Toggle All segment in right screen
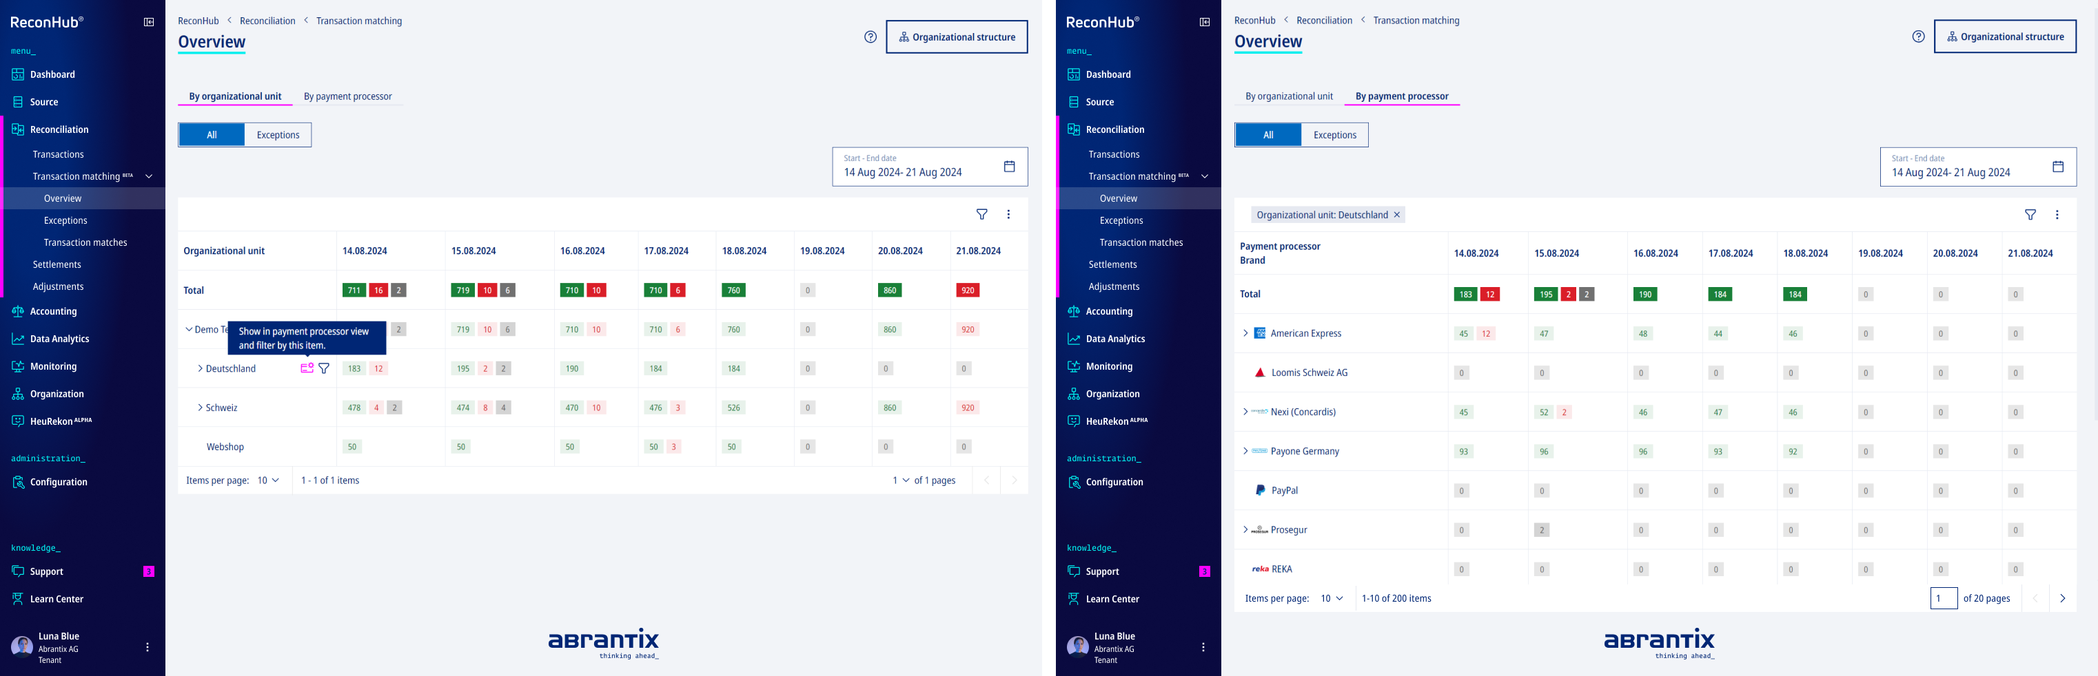The height and width of the screenshot is (676, 2098). click(1267, 135)
